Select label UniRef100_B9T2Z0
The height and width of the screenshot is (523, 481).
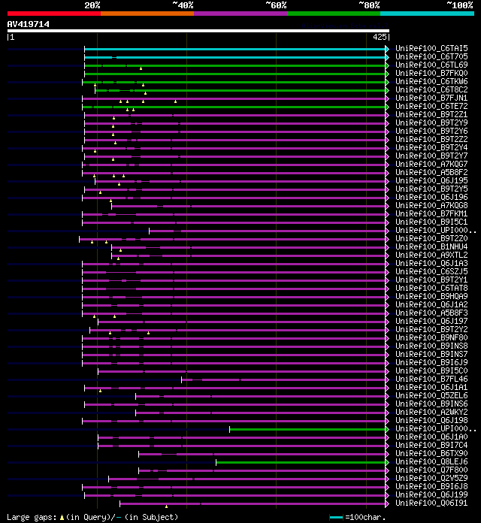pyautogui.click(x=431, y=238)
